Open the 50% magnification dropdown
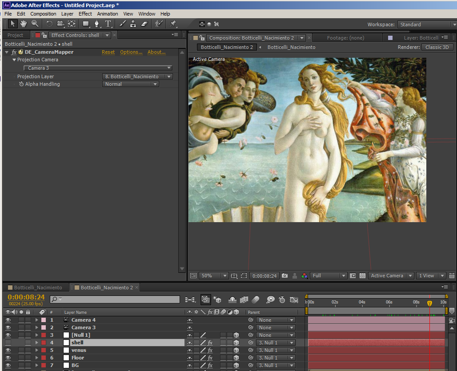The width and height of the screenshot is (457, 371). 213,276
